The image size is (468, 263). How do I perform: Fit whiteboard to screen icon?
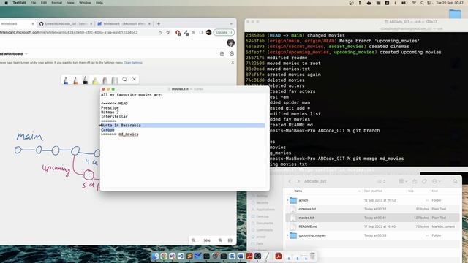[x=230, y=240]
